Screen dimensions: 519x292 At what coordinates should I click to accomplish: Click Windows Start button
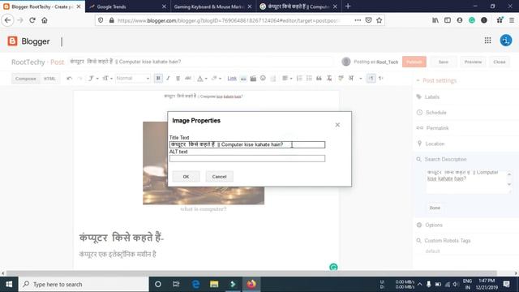coord(9,284)
